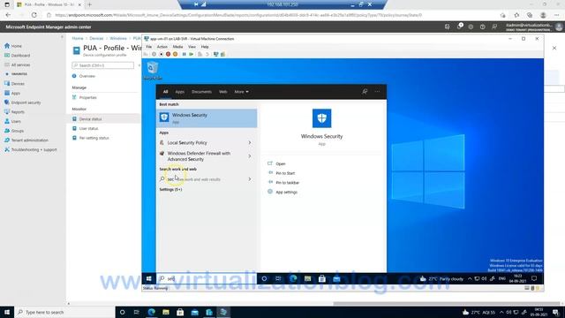Select the All search filter tab

(x=165, y=92)
